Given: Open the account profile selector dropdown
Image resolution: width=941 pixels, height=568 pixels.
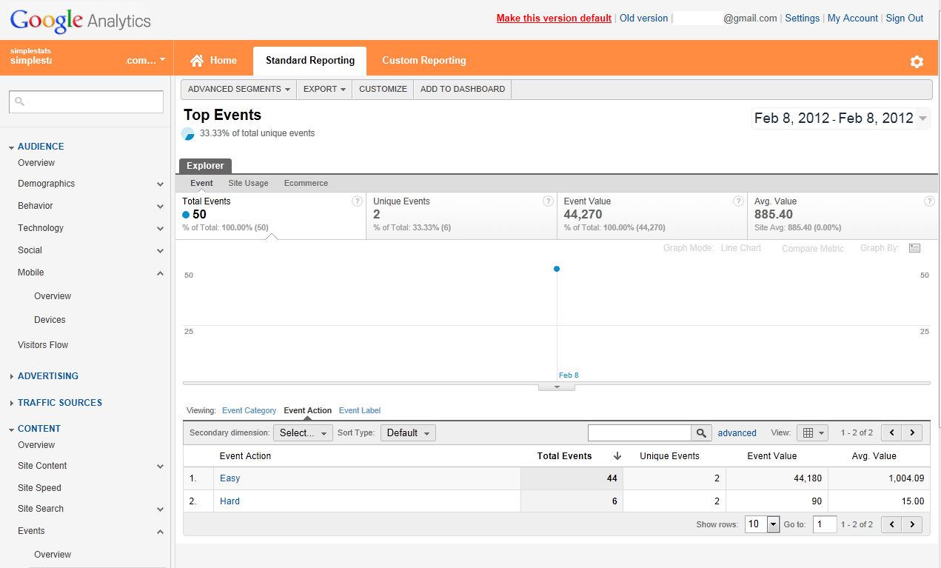Looking at the screenshot, I should coord(162,60).
